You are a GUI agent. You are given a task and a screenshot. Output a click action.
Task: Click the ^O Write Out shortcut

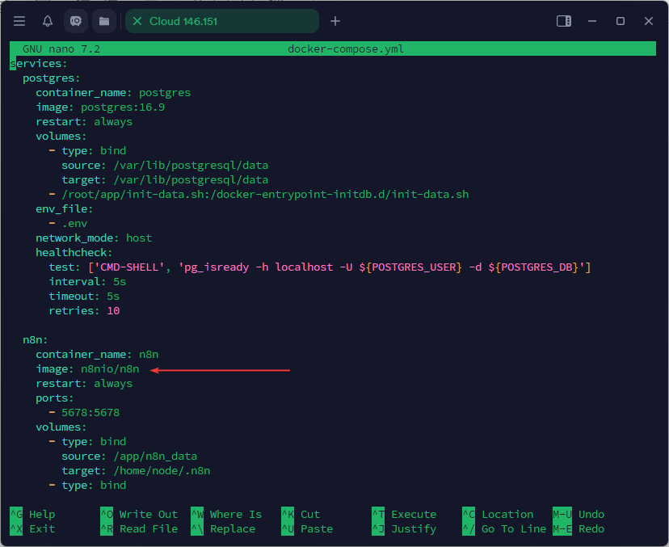pos(139,514)
